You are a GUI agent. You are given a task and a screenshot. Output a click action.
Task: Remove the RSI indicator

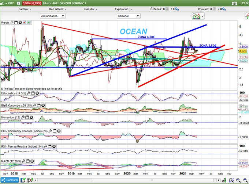pos(54,146)
